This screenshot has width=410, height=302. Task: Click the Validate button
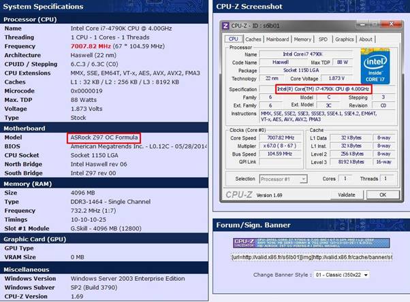[347, 195]
